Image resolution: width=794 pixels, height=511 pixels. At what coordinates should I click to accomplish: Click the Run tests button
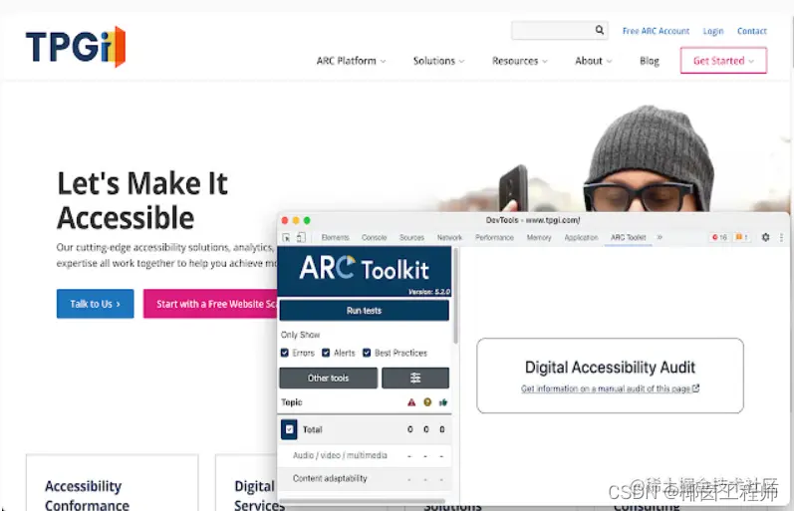tap(364, 311)
